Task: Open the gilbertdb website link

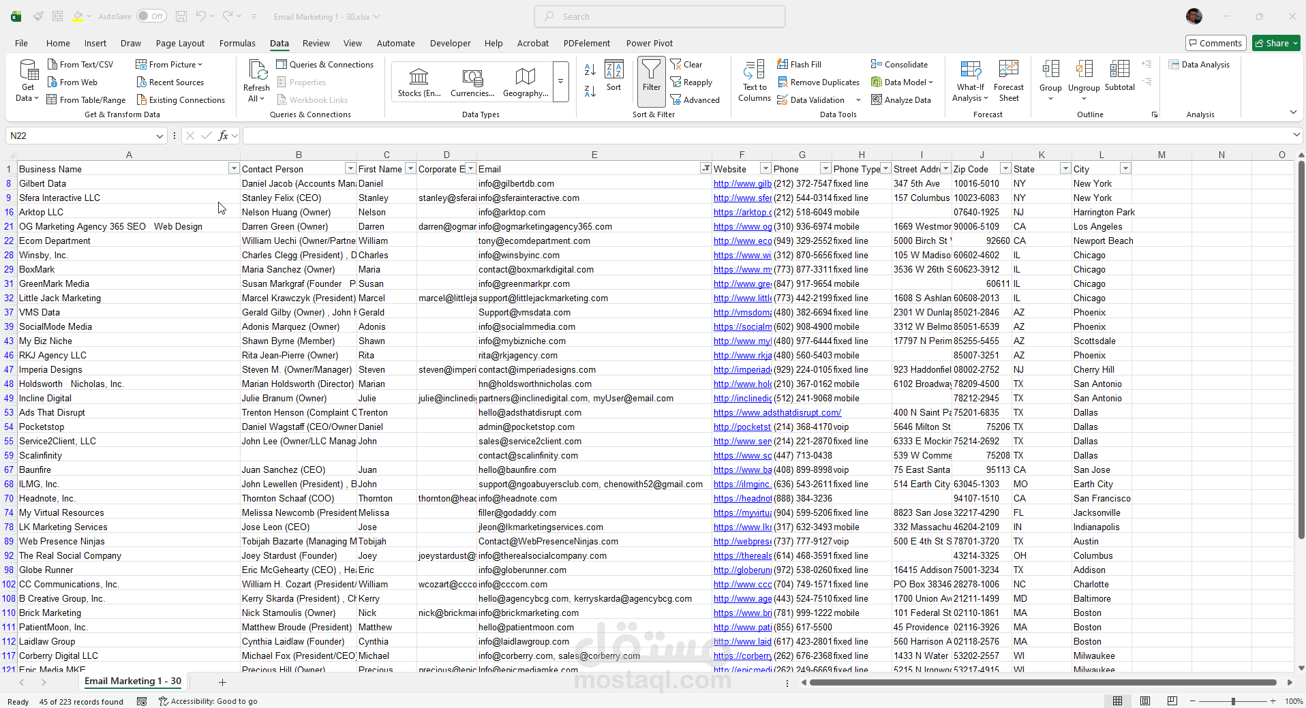Action: (x=742, y=183)
